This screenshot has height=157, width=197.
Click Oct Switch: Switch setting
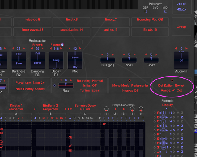pyautogui.click(x=171, y=86)
